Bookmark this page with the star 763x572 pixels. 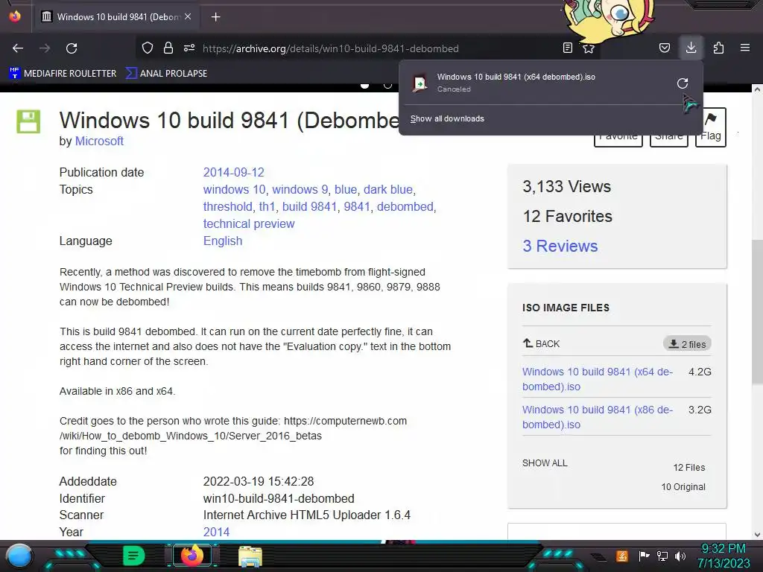coord(589,48)
